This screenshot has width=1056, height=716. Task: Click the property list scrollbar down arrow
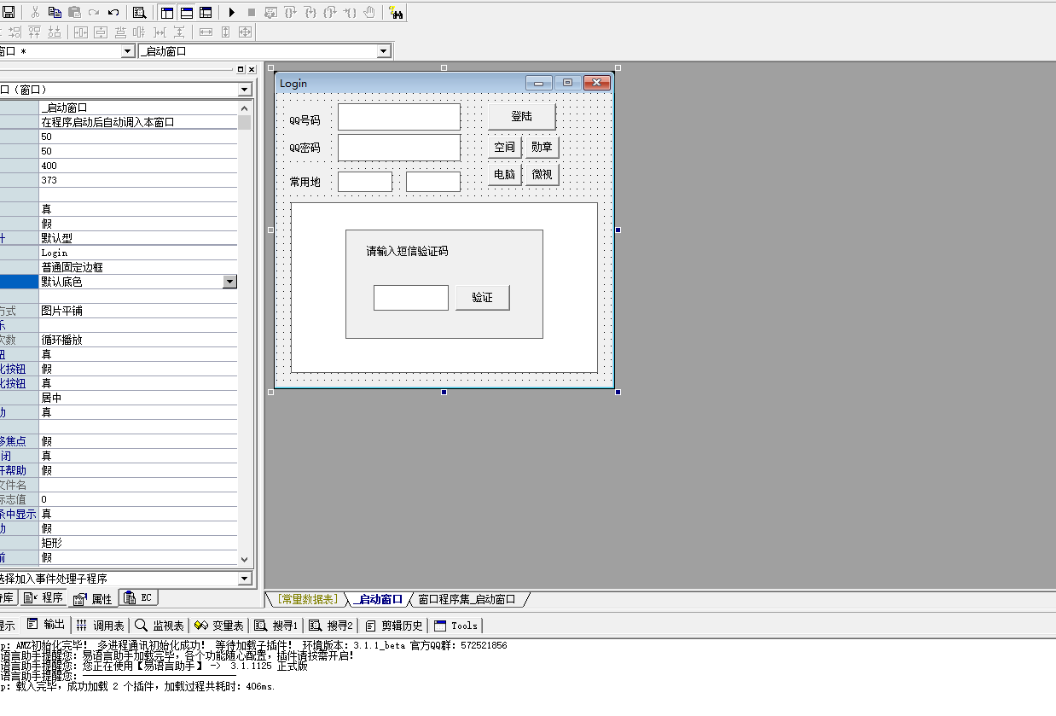[245, 560]
